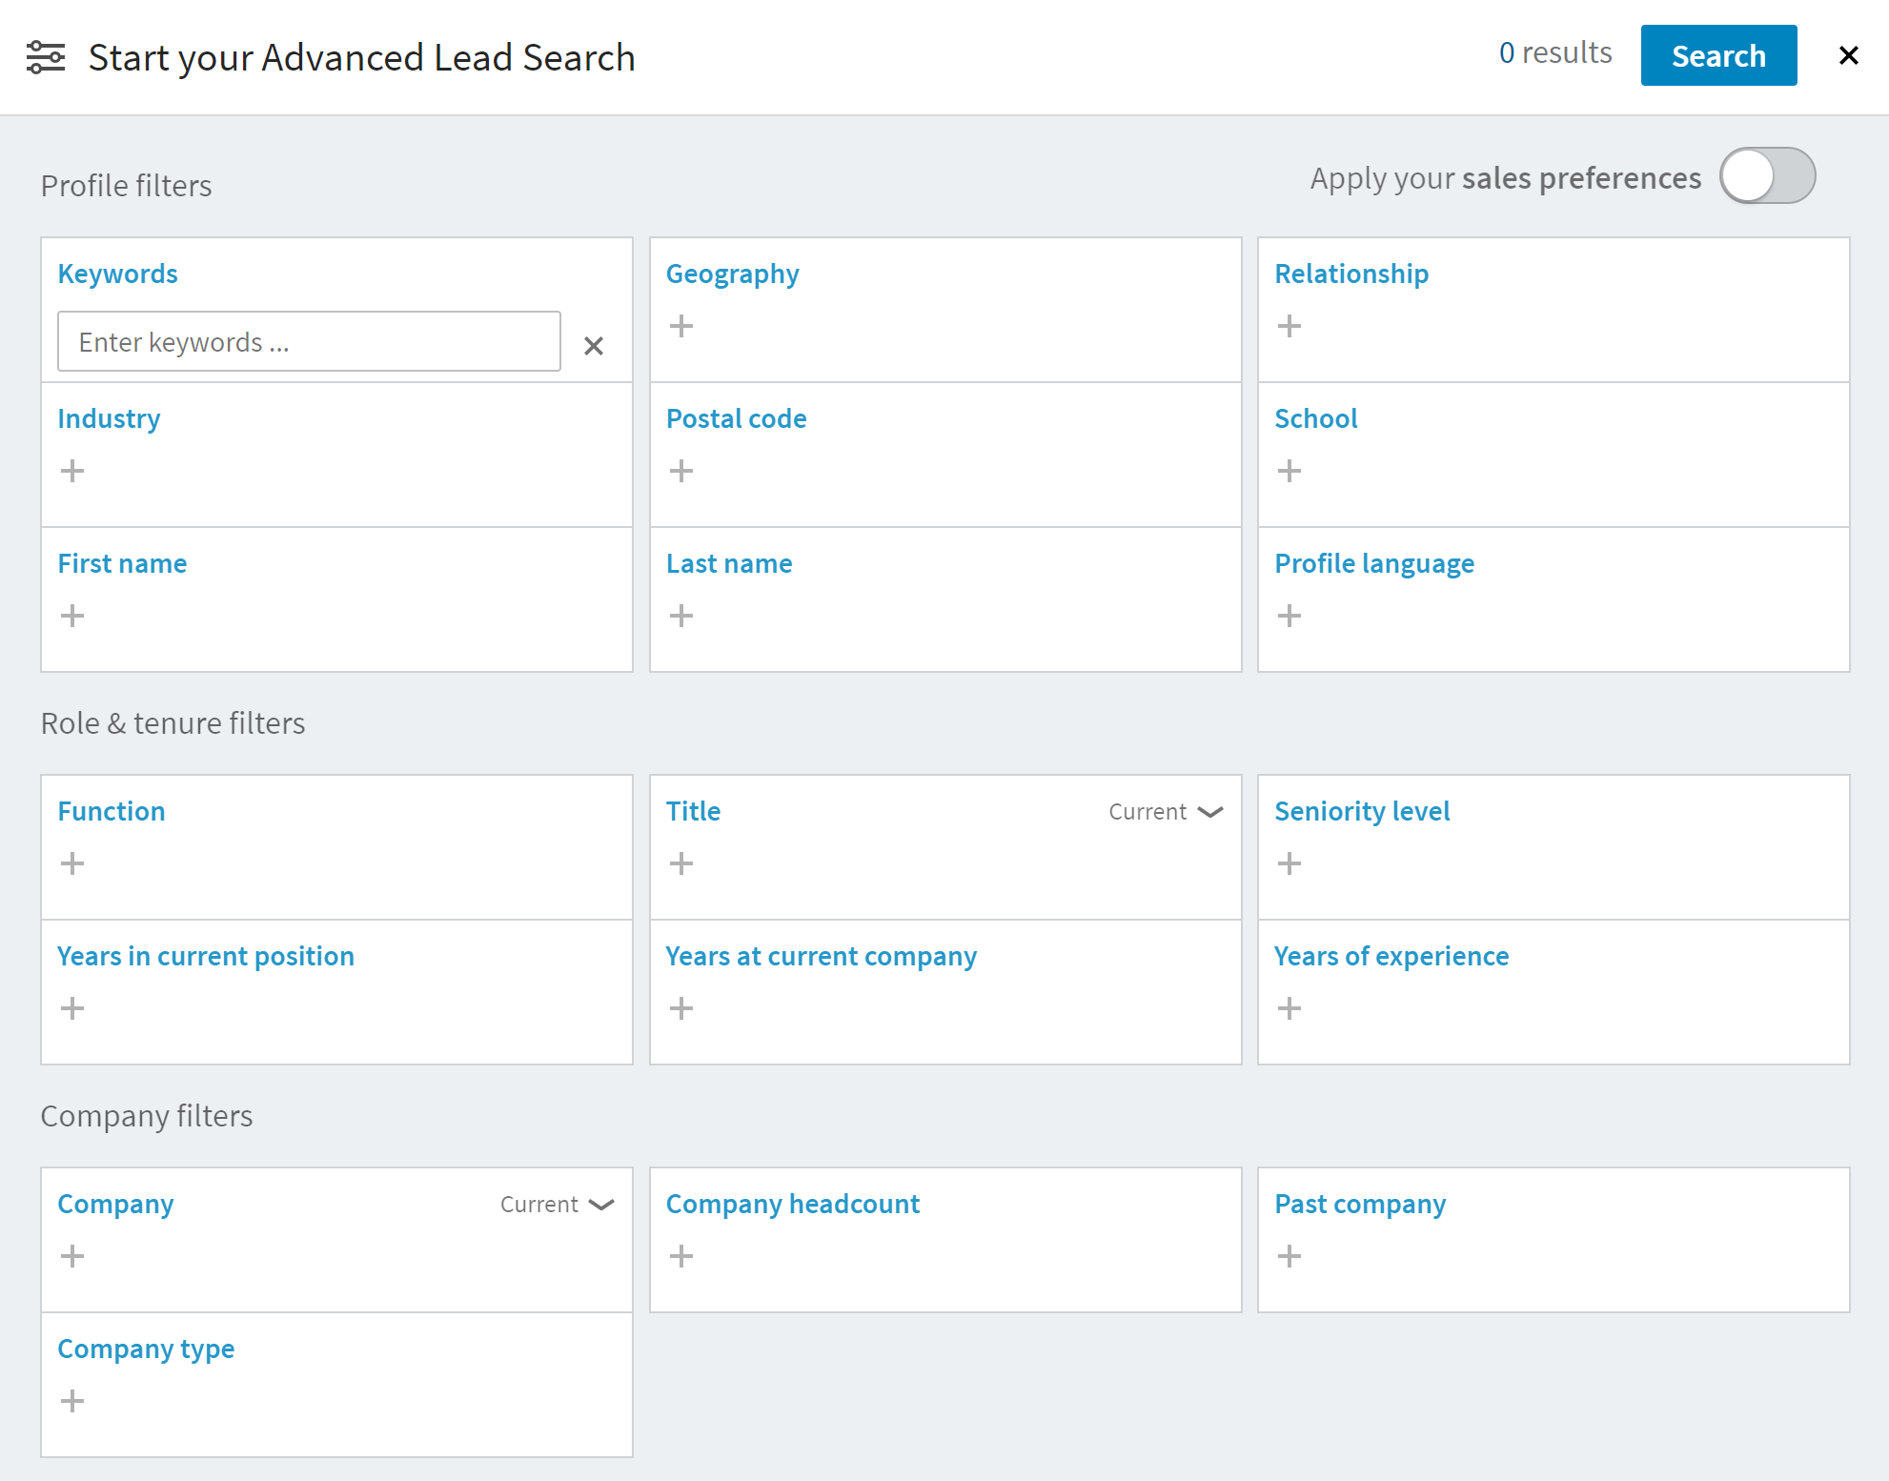Click the Postal code filter label

736,418
